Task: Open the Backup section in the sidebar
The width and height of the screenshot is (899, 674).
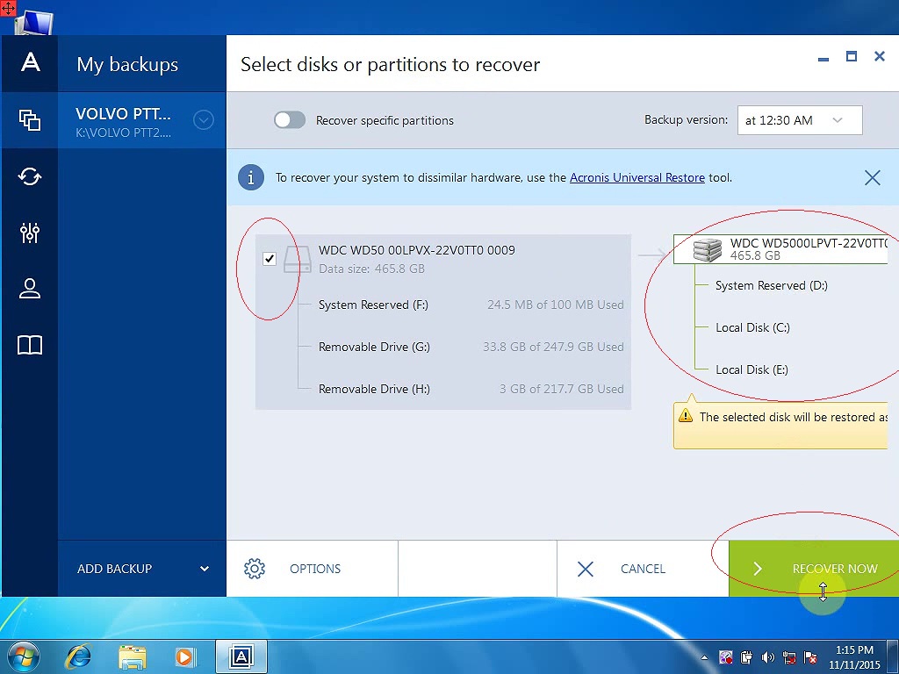Action: click(x=30, y=119)
